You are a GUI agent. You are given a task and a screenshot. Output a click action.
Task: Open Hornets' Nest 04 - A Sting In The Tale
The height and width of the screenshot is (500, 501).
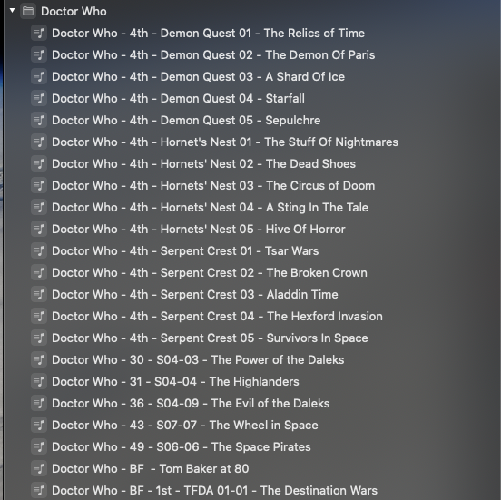[210, 207]
